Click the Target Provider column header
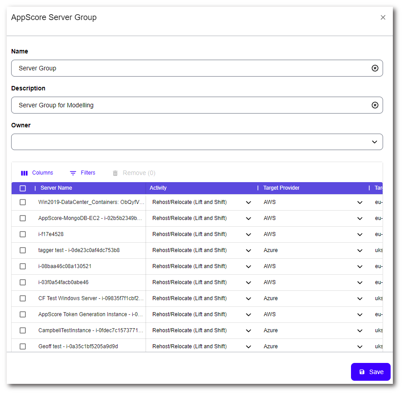This screenshot has height=395, width=404. coord(281,188)
